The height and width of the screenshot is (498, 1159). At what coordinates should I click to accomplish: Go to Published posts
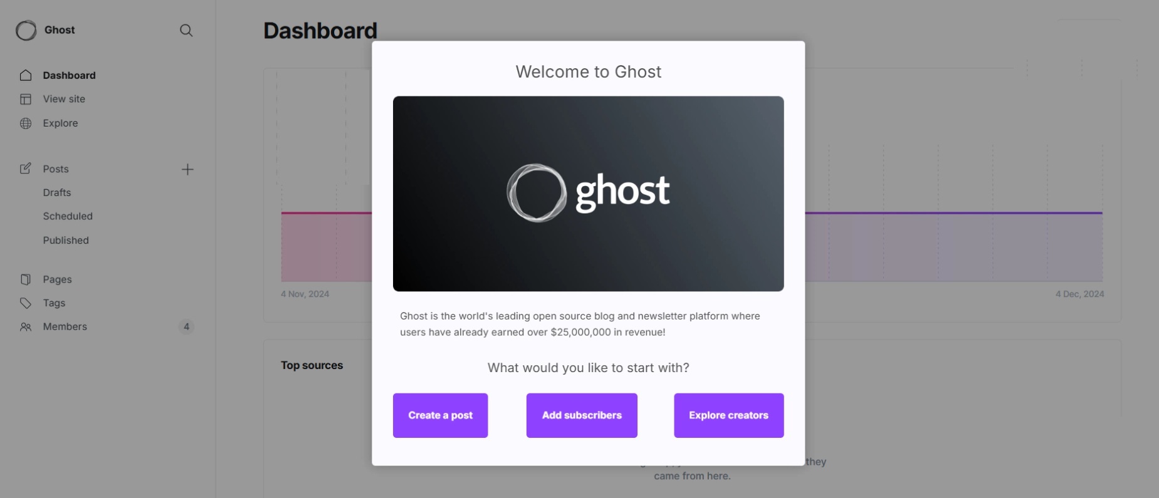point(66,240)
